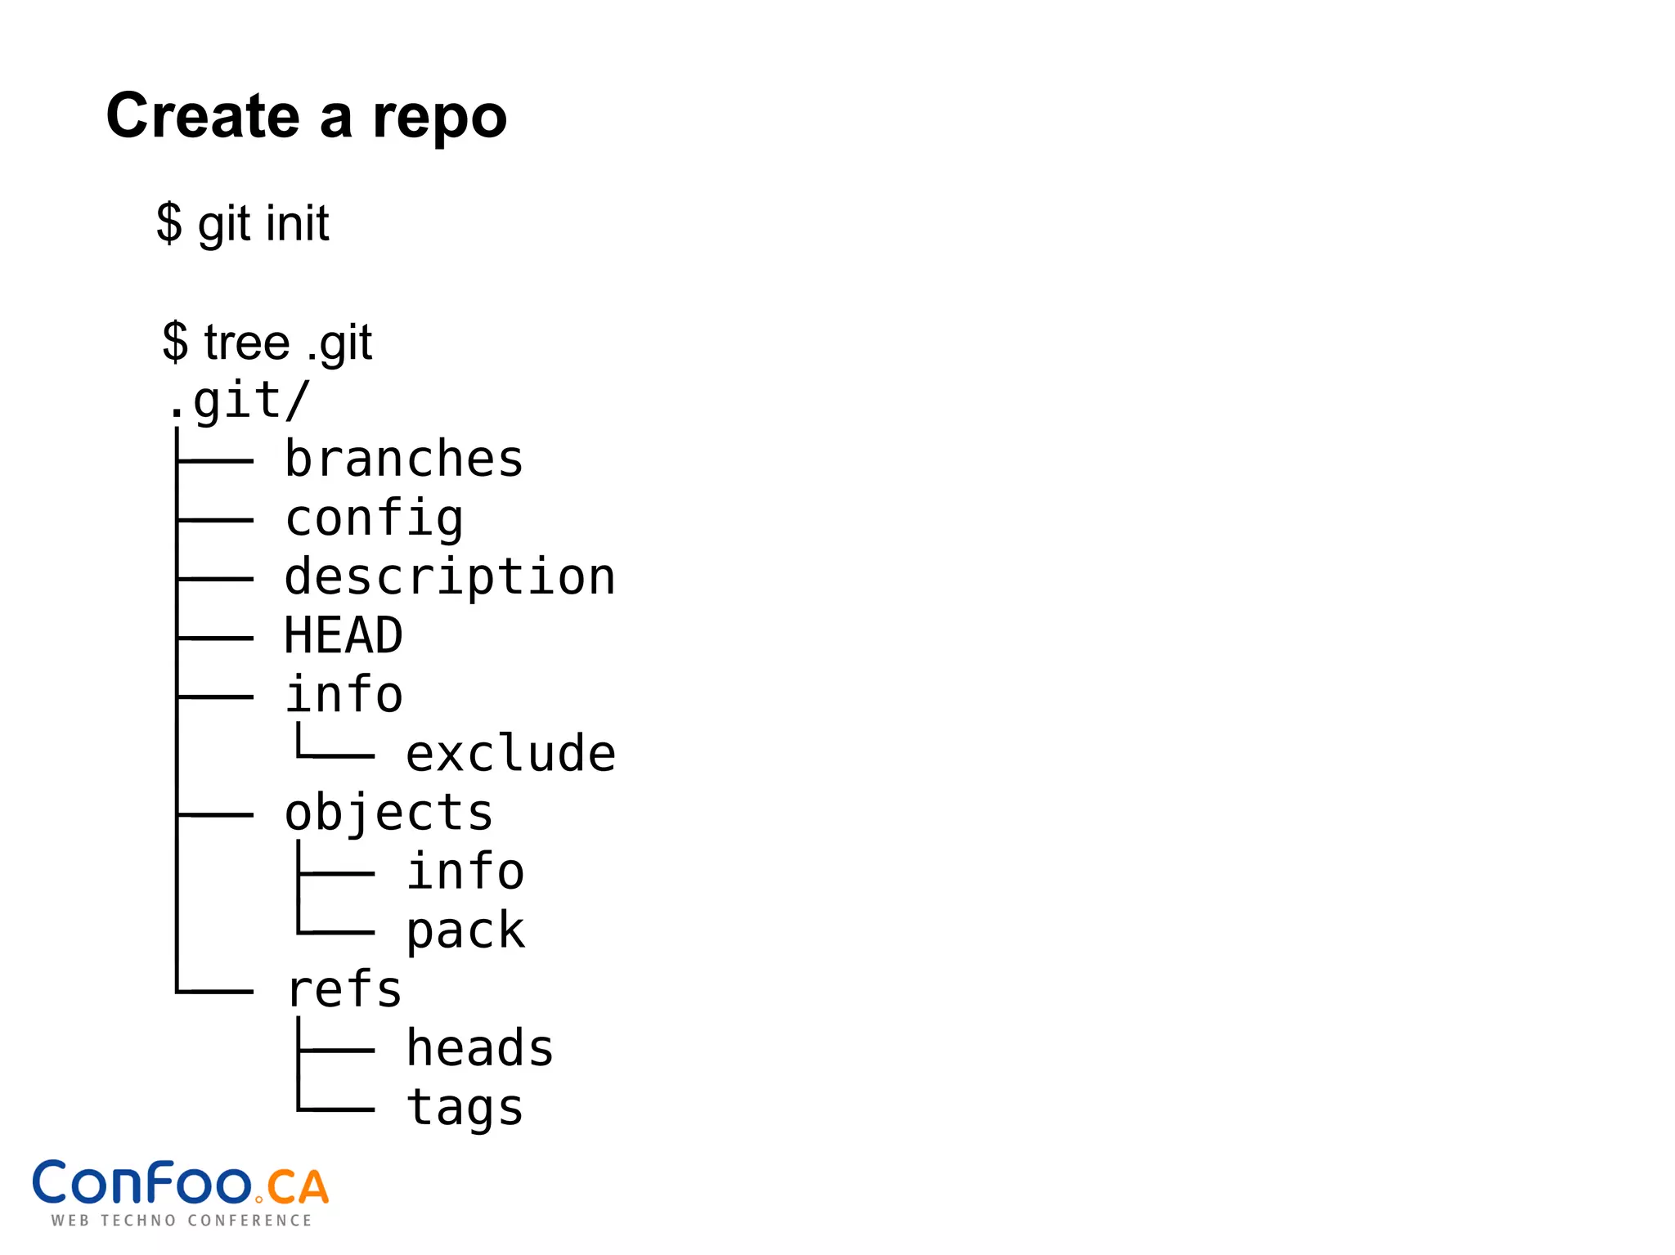
Task: Click the orange CA in the logo
Action: 298,1187
